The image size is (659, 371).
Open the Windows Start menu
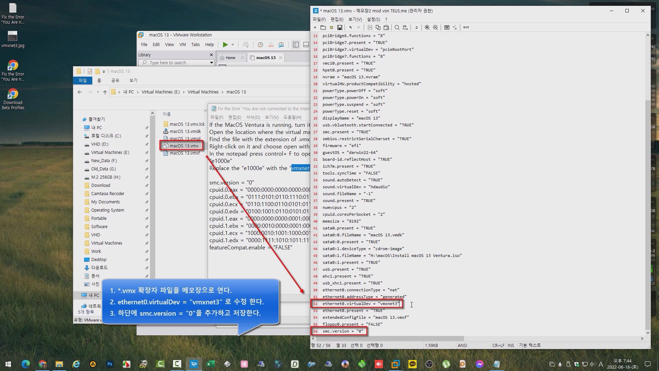pyautogui.click(x=8, y=364)
